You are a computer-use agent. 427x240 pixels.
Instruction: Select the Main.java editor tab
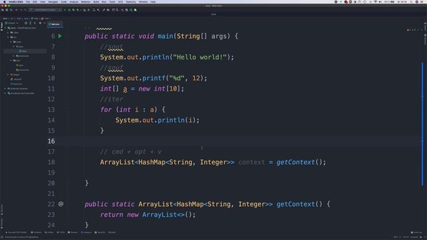[x=55, y=24]
